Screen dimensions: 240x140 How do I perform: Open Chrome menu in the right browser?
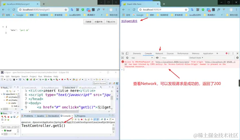(x=236, y=10)
